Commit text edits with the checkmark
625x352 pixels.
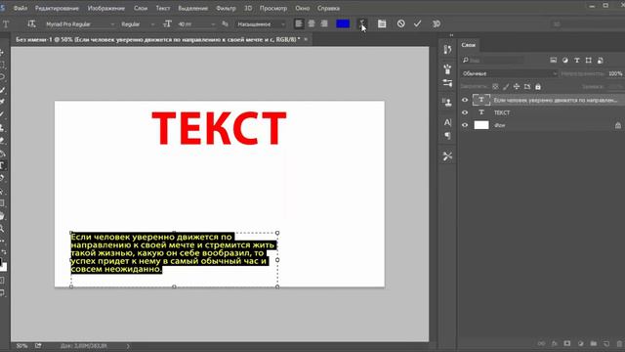click(x=417, y=23)
